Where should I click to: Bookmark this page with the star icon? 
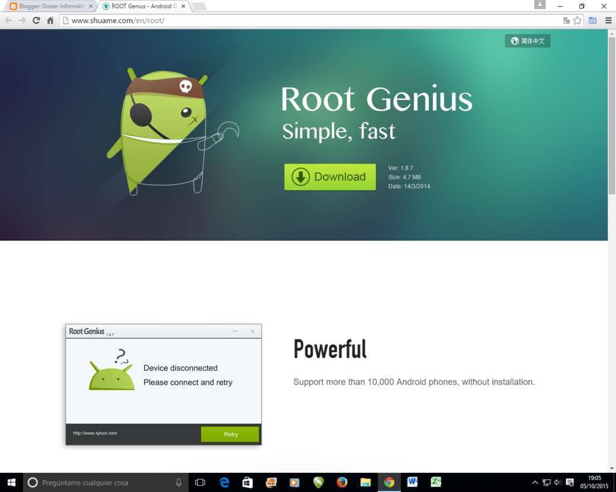click(577, 20)
